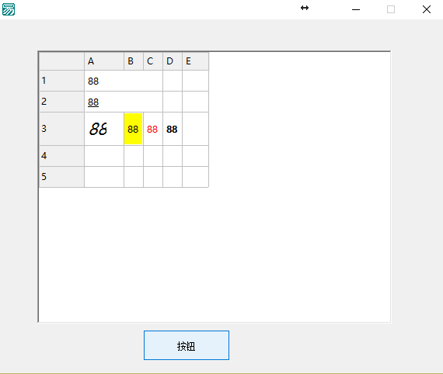Click the cell with red 88 text
This screenshot has height=374, width=443.
point(153,129)
